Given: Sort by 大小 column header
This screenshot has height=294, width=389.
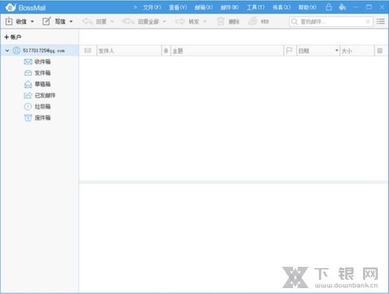Looking at the screenshot, I should (x=357, y=51).
